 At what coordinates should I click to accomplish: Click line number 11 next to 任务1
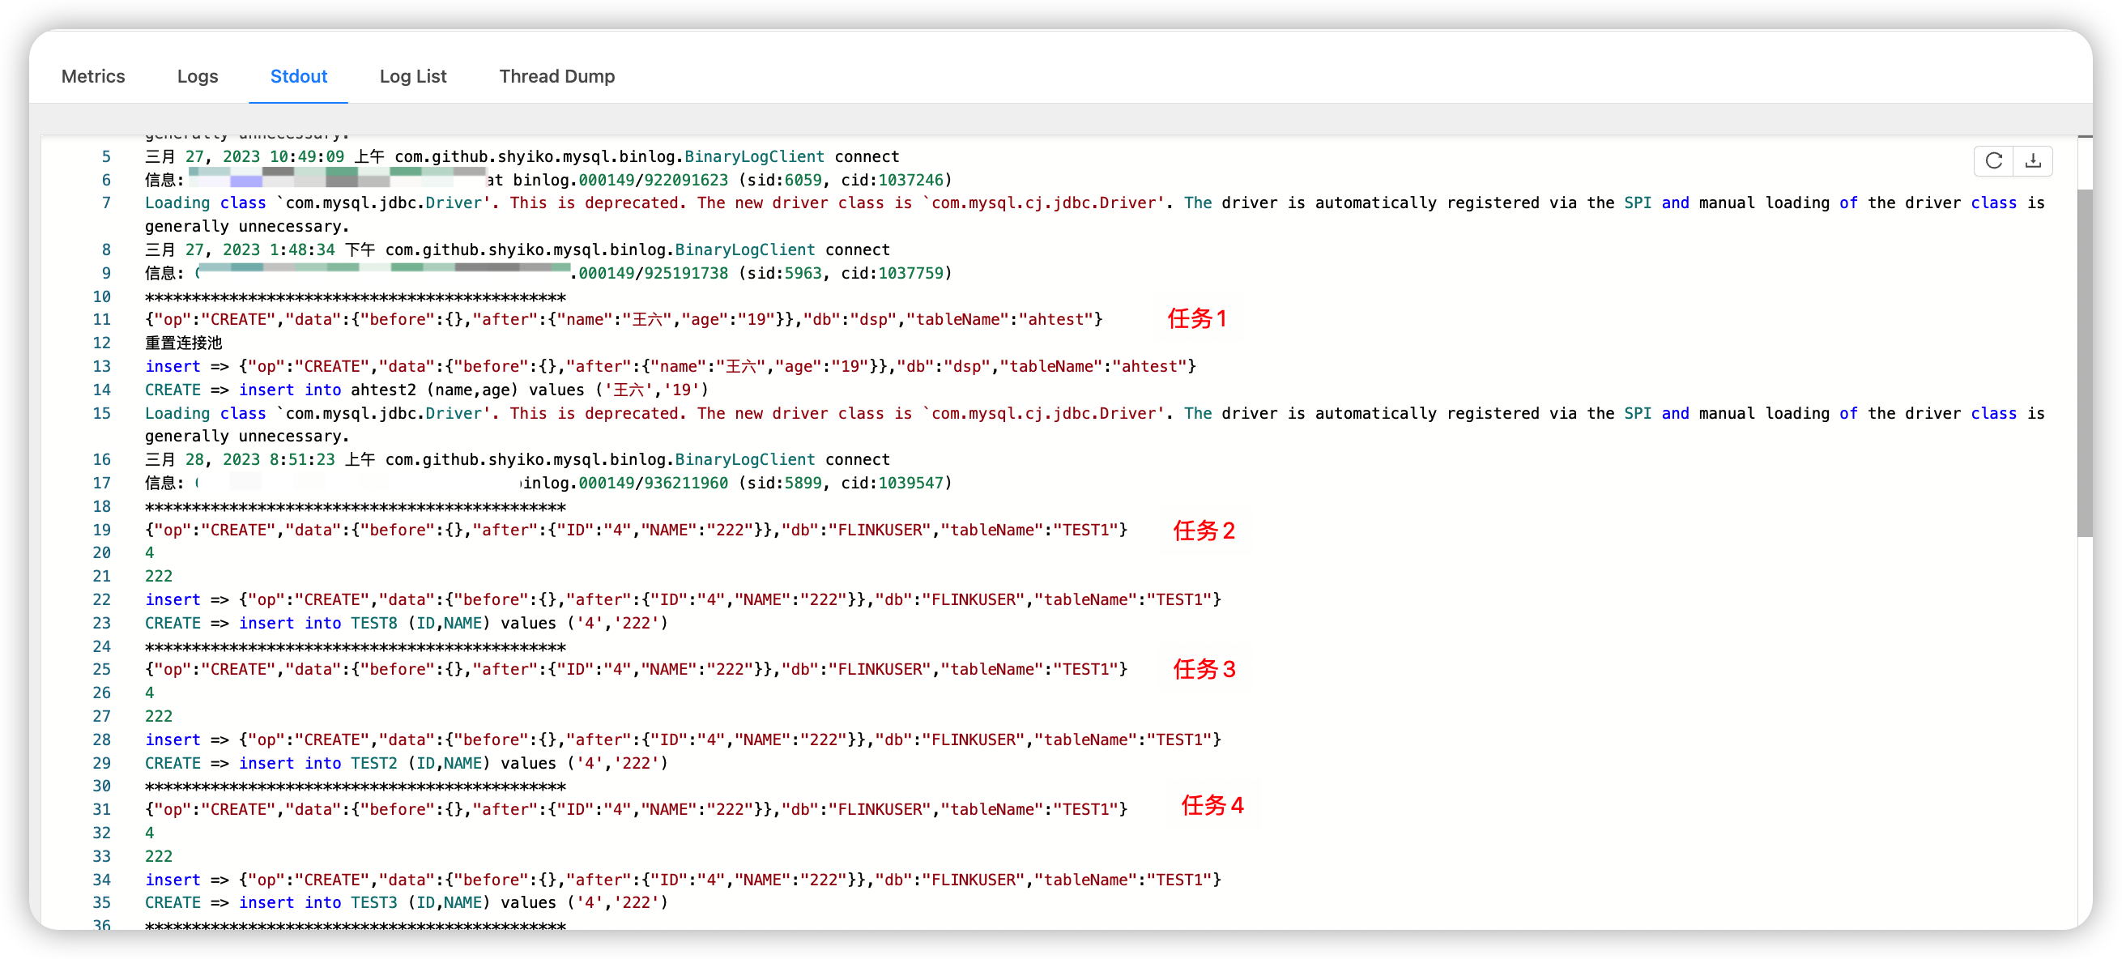(x=101, y=320)
